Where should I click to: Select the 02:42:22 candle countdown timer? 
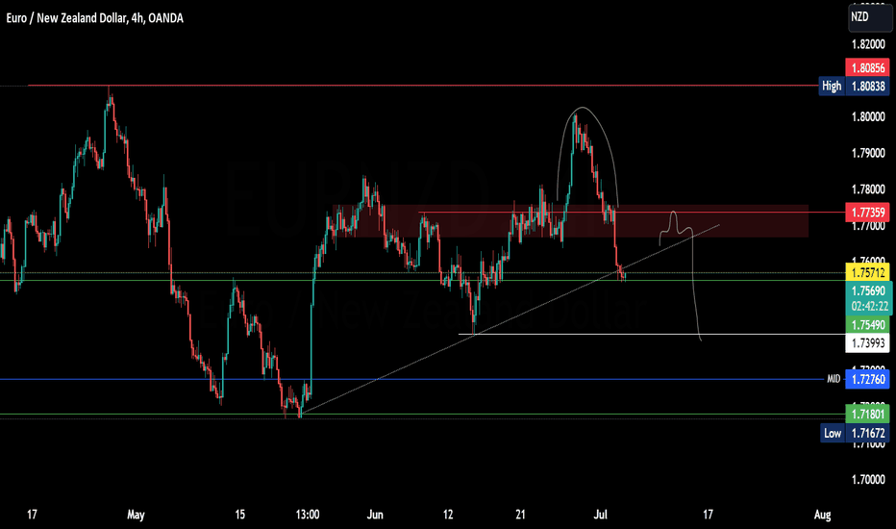pyautogui.click(x=870, y=307)
